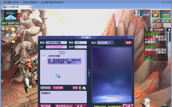Click the task tracker scrollbar
This screenshot has height=107, width=172.
(170, 37)
